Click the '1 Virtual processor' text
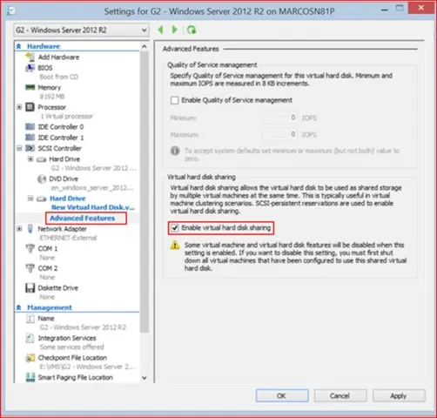This screenshot has width=437, height=418. (x=66, y=117)
